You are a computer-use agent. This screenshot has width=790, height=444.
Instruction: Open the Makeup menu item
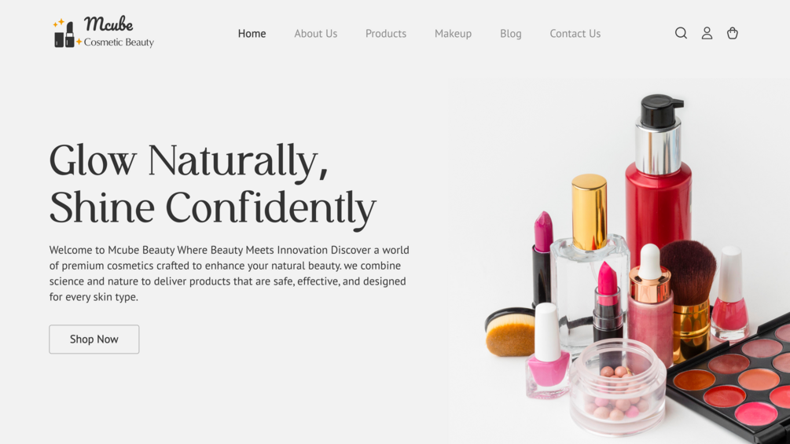(453, 34)
